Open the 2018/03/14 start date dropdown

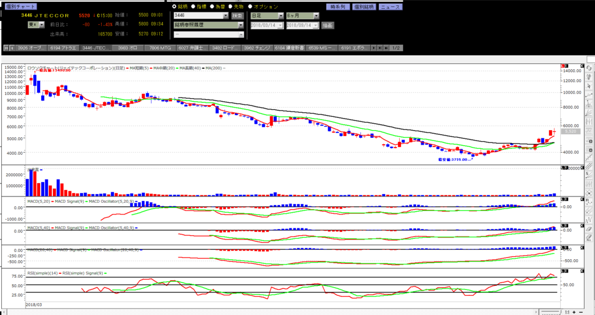pos(281,25)
